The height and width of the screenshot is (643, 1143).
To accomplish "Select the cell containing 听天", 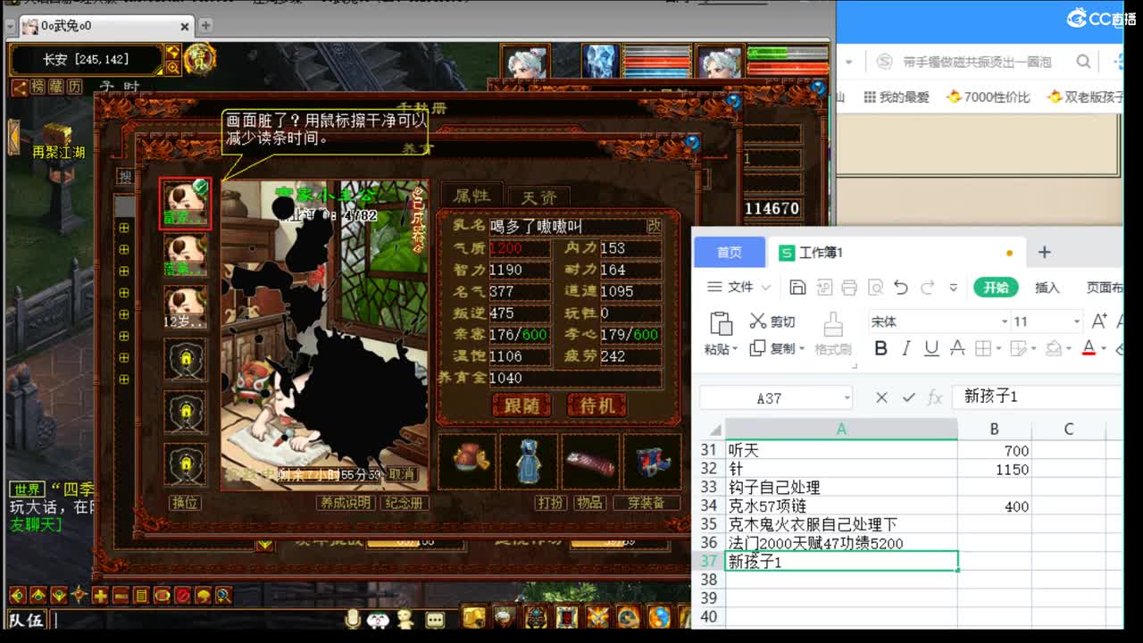I will [840, 450].
